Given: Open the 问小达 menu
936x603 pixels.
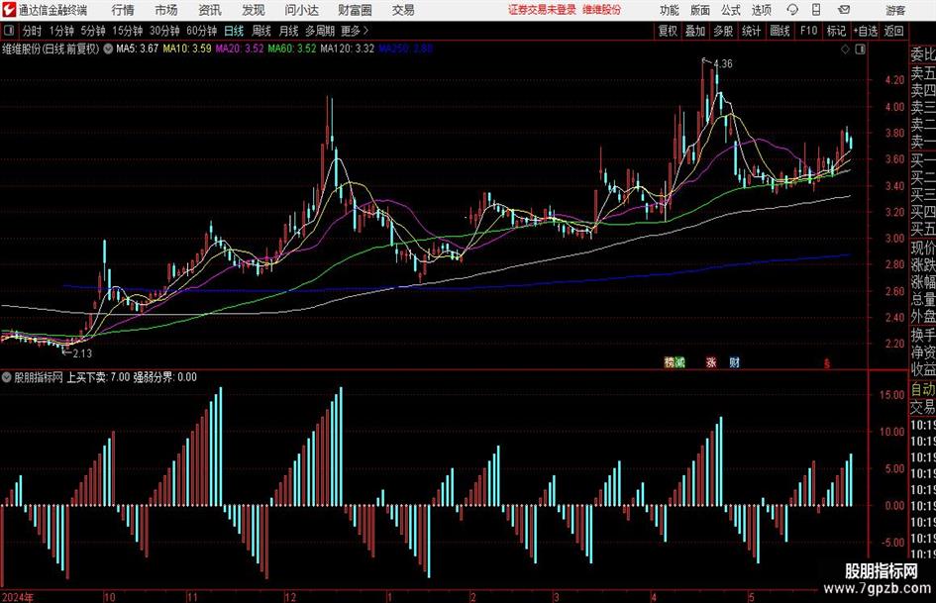Looking at the screenshot, I should tap(302, 10).
